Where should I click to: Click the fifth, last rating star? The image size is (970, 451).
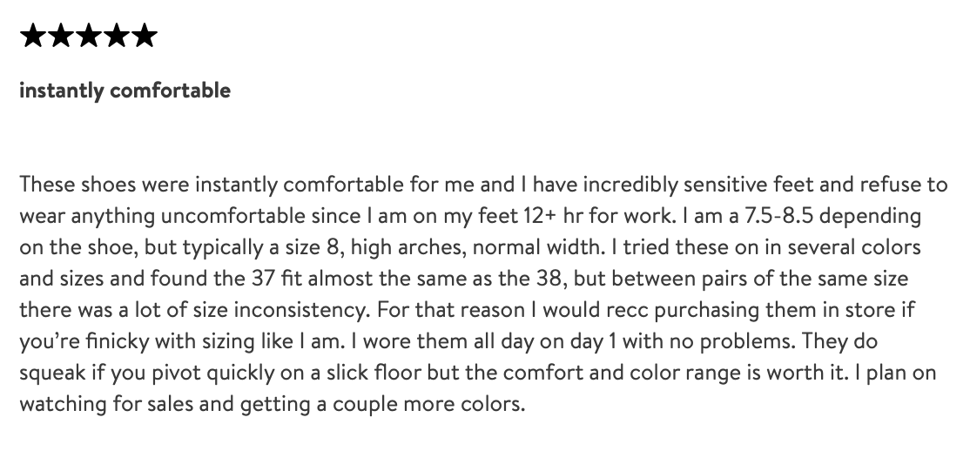[142, 36]
